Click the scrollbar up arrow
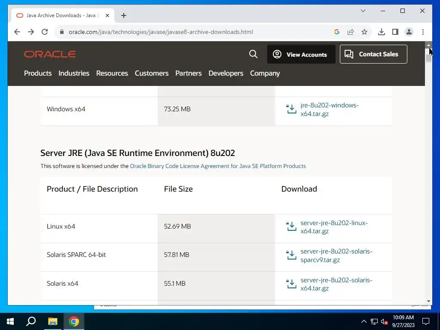Screen dimensions: 440x330 [x=428, y=45]
